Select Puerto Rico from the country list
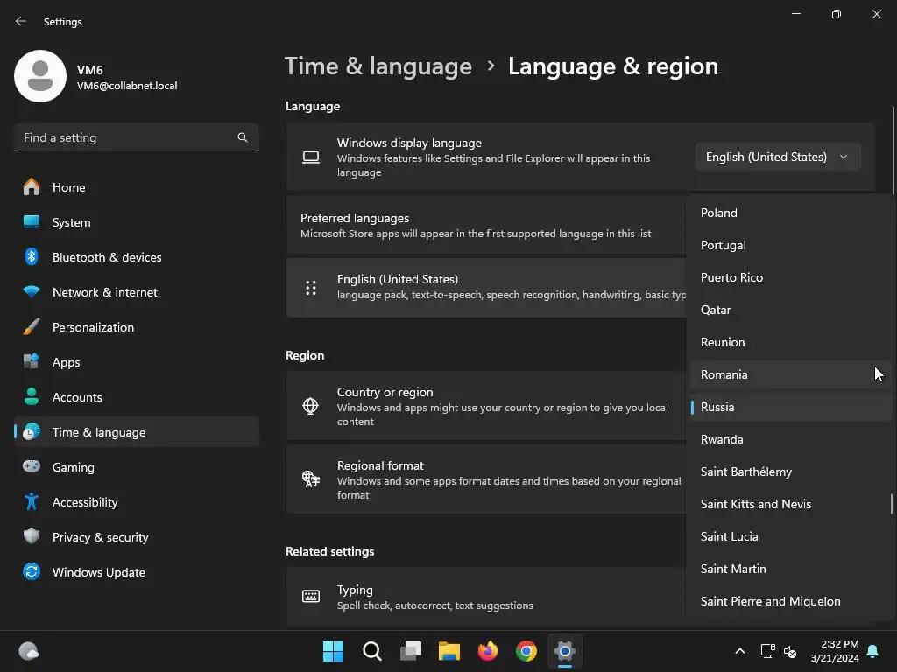The width and height of the screenshot is (897, 672). click(791, 277)
